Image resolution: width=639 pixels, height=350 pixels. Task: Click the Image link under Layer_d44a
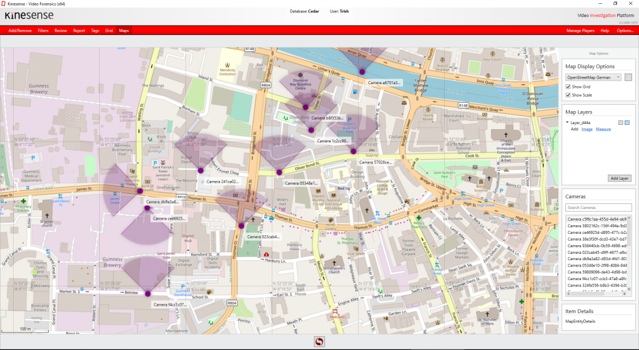(587, 129)
